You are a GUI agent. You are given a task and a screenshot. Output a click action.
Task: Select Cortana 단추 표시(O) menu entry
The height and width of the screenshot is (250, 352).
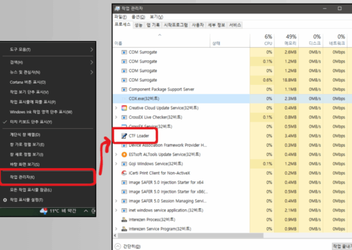47,82
